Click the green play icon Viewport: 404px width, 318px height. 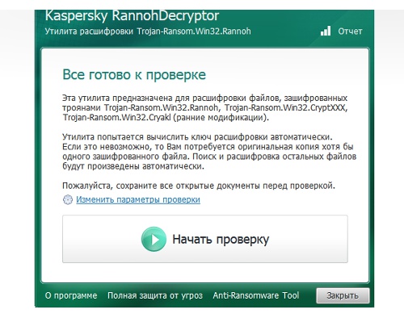click(154, 239)
